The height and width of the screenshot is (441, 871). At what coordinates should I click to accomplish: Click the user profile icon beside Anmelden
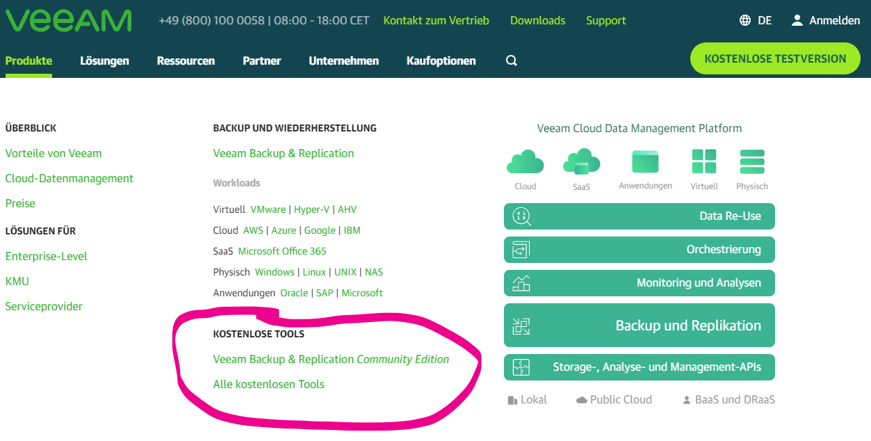797,20
